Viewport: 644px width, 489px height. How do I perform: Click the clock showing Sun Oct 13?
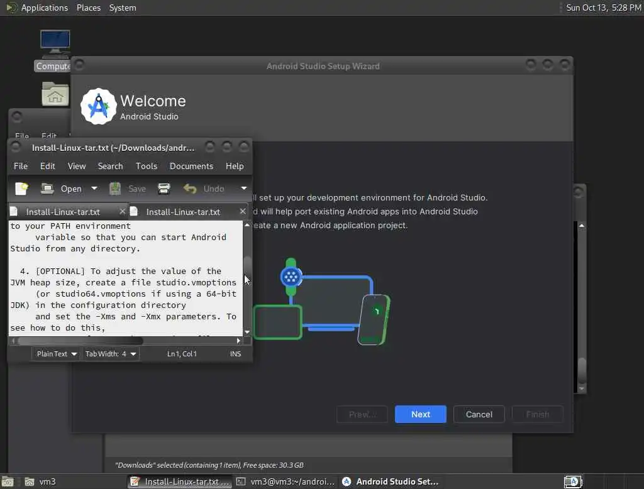pyautogui.click(x=603, y=8)
